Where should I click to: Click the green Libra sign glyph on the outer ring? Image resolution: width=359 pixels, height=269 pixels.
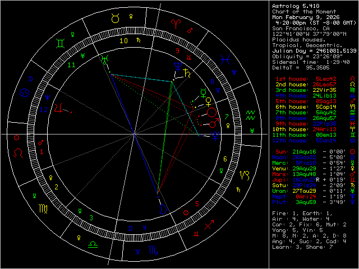tap(93, 244)
